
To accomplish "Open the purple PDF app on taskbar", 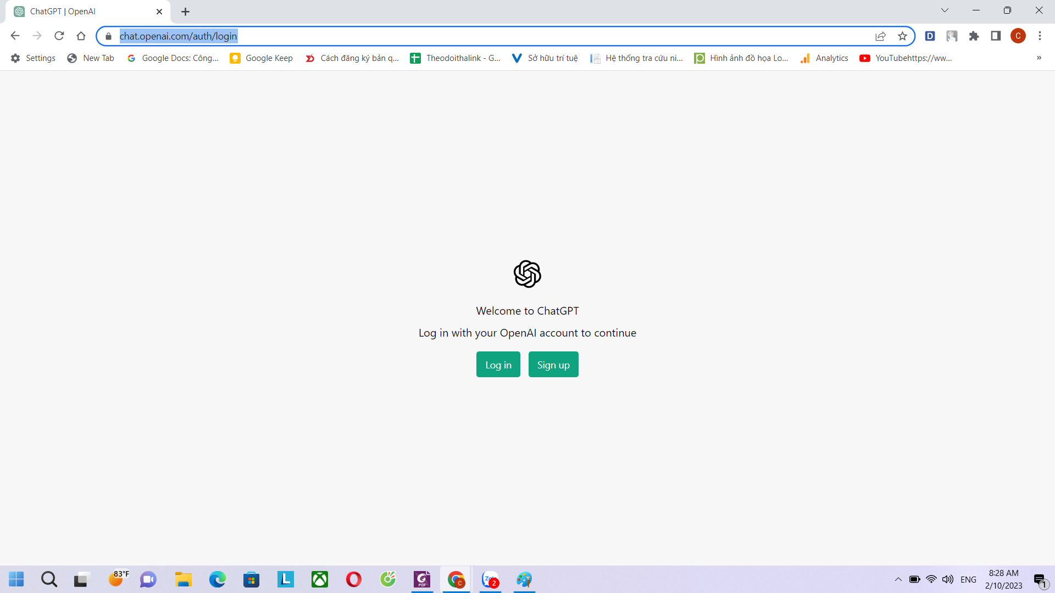I will pos(422,579).
